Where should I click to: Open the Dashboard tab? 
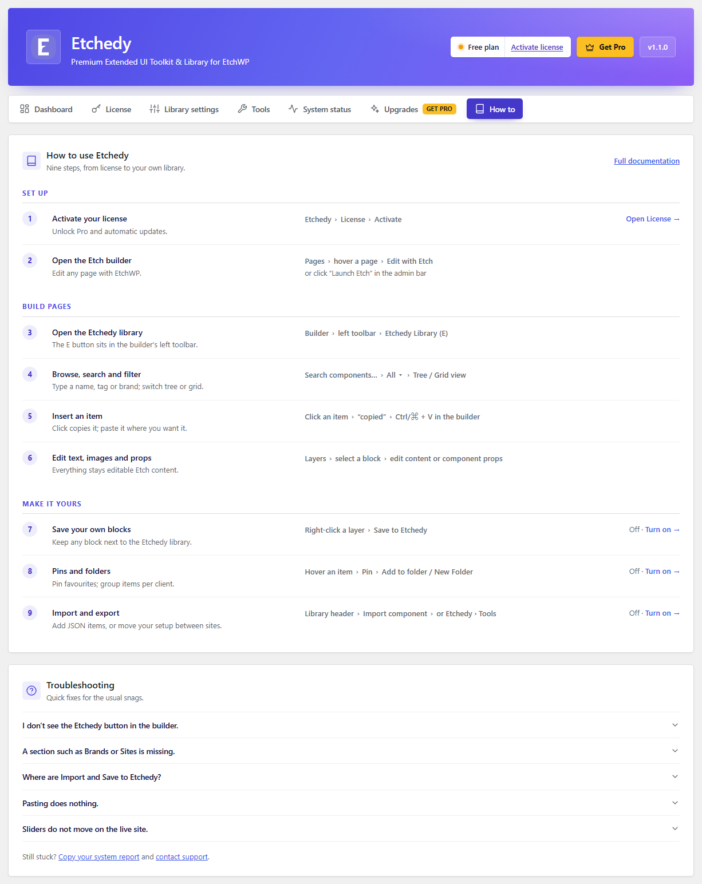click(46, 109)
